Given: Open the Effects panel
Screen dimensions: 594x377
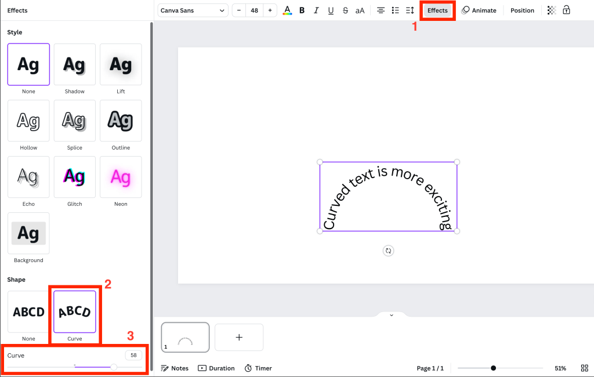Looking at the screenshot, I should click(437, 10).
